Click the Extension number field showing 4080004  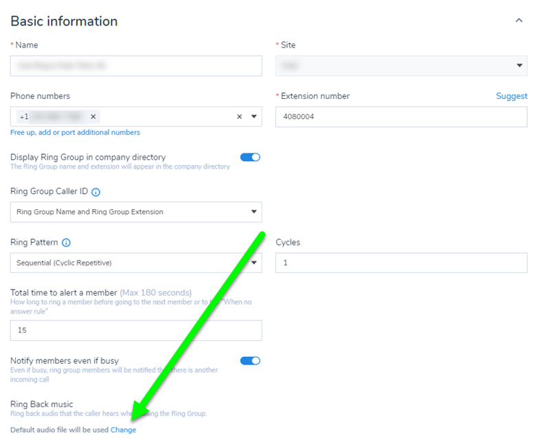tap(401, 117)
